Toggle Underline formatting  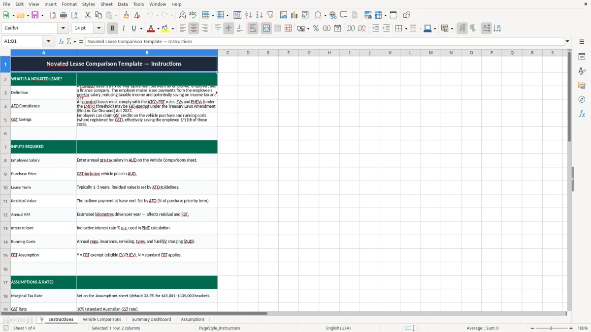(x=133, y=29)
